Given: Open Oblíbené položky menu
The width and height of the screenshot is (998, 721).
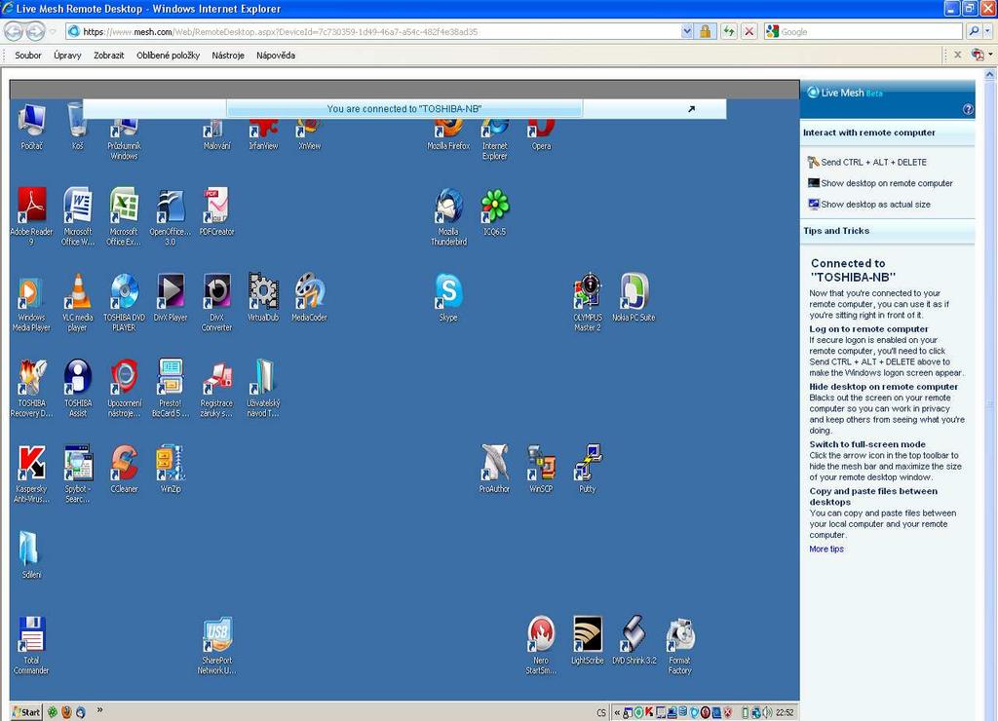Looking at the screenshot, I should click(x=168, y=56).
